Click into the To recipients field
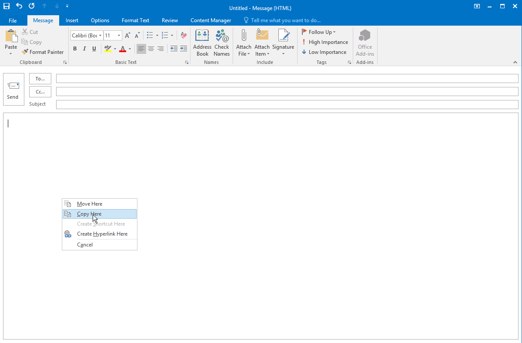The width and height of the screenshot is (522, 343). point(287,79)
